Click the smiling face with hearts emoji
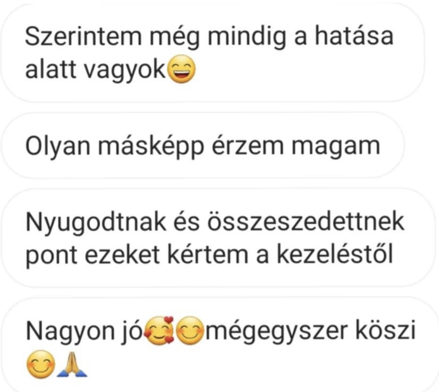 pos(159,331)
